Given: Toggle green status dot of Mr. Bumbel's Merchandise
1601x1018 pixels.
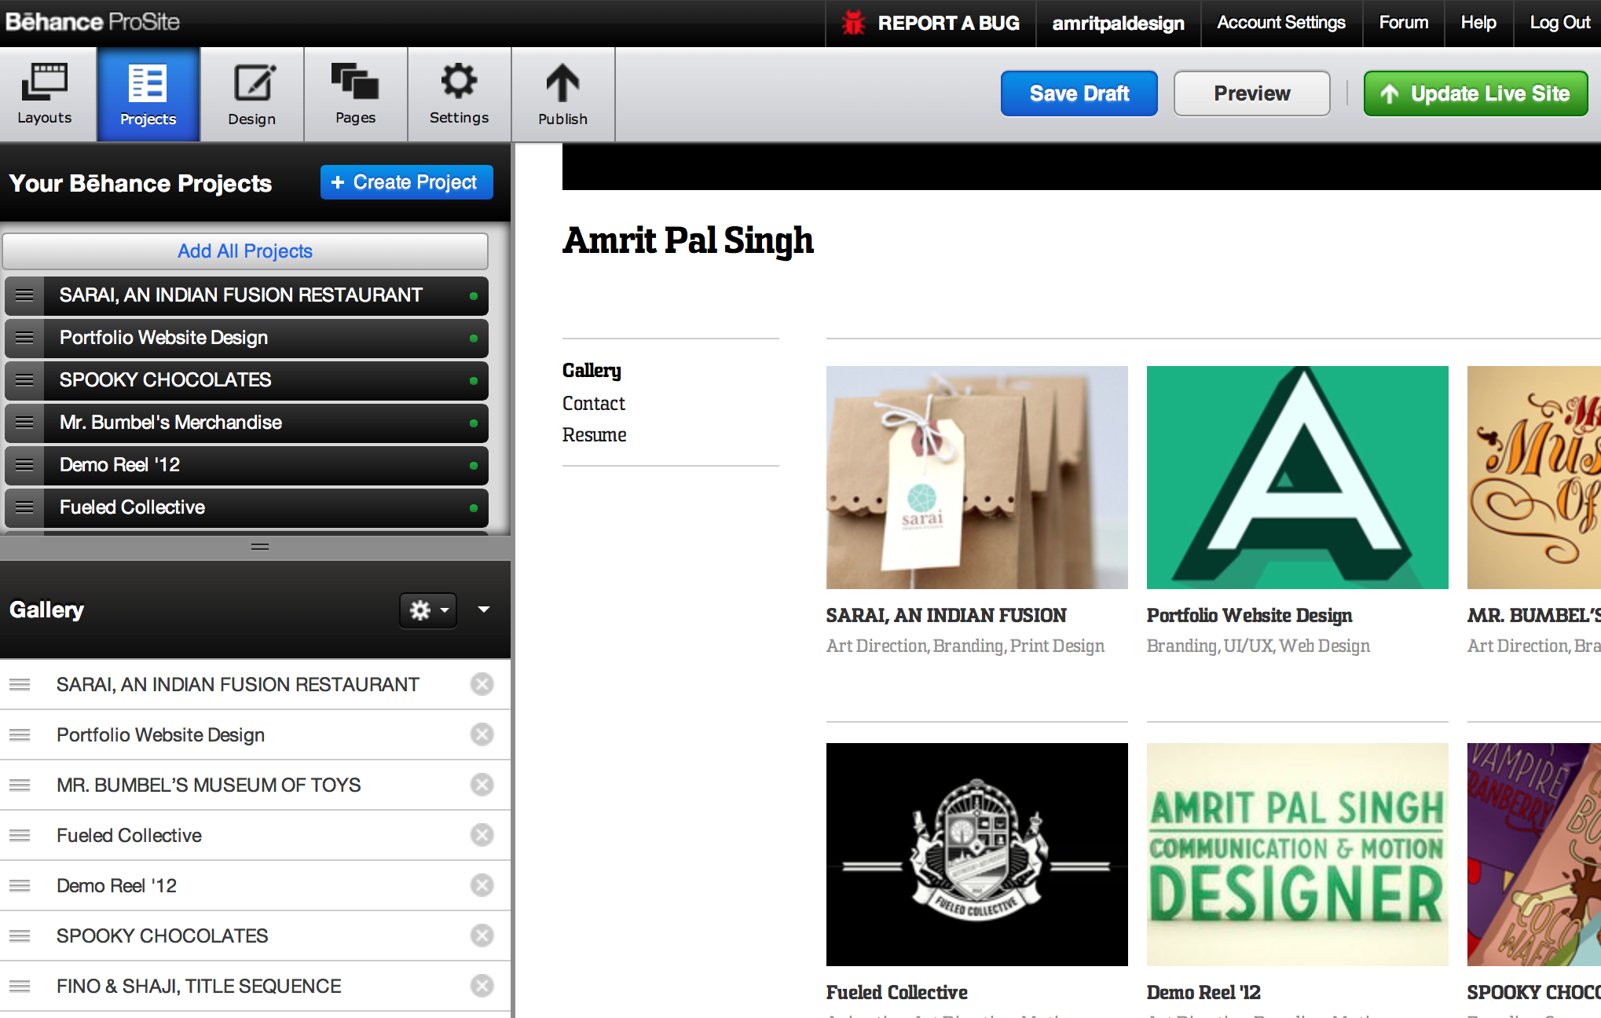Looking at the screenshot, I should pyautogui.click(x=474, y=423).
